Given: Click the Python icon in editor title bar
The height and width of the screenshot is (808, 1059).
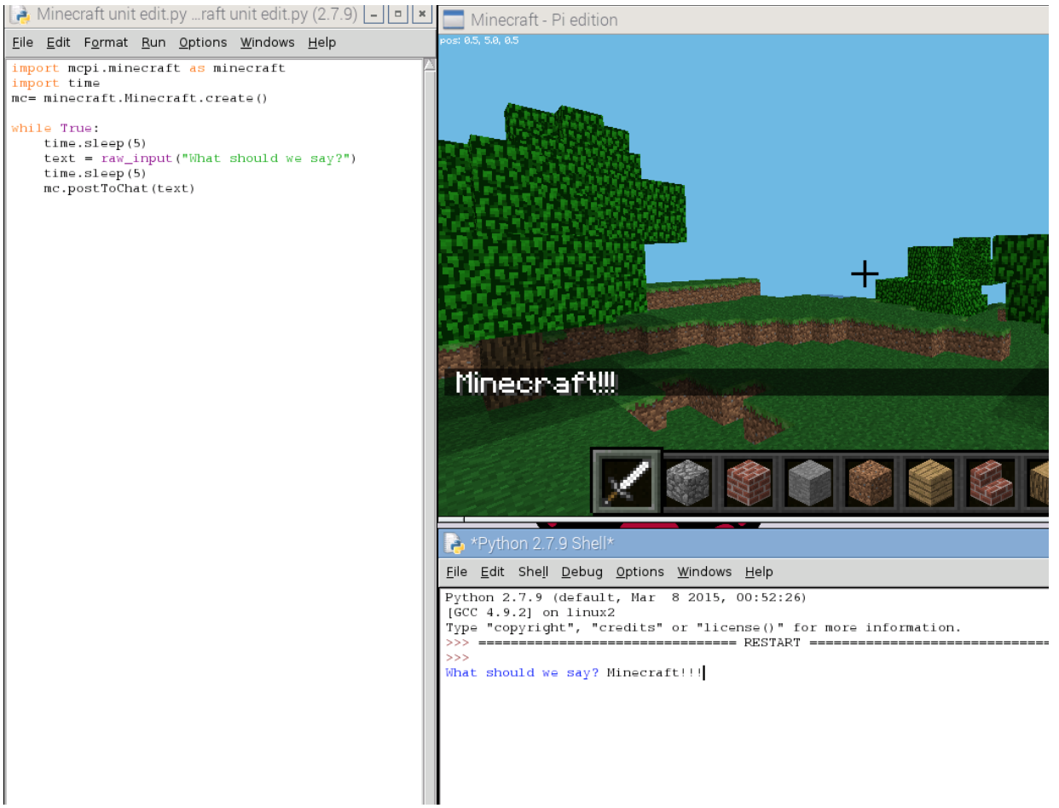Looking at the screenshot, I should 21,14.
